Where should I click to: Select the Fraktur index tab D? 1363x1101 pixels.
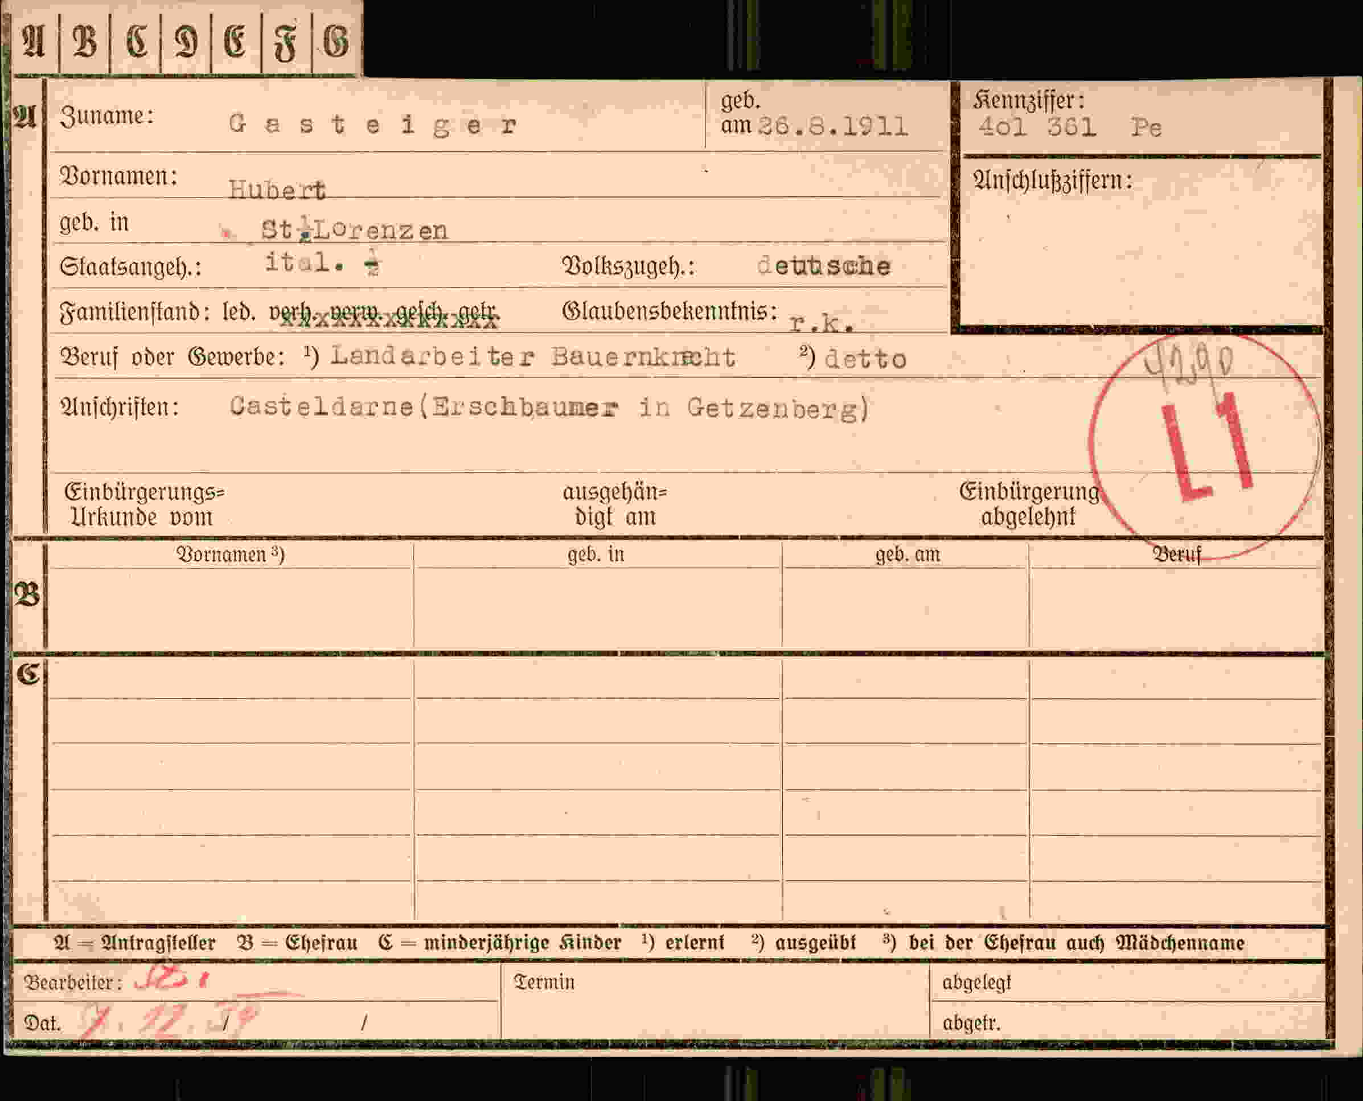tap(186, 42)
